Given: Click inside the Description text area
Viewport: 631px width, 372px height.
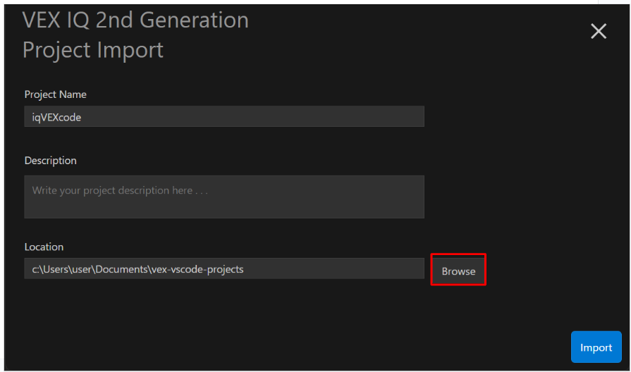Looking at the screenshot, I should 224,197.
